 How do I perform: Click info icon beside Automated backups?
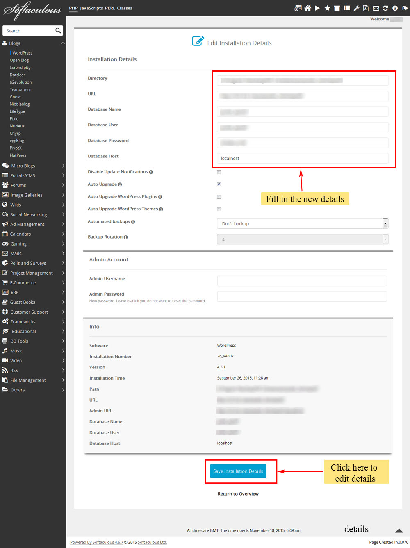(x=133, y=222)
